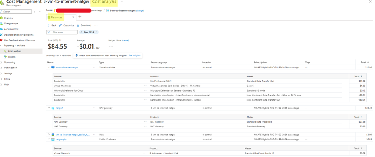
Task: Go to previous month arrow before Dec 2024
Action: 82,32
